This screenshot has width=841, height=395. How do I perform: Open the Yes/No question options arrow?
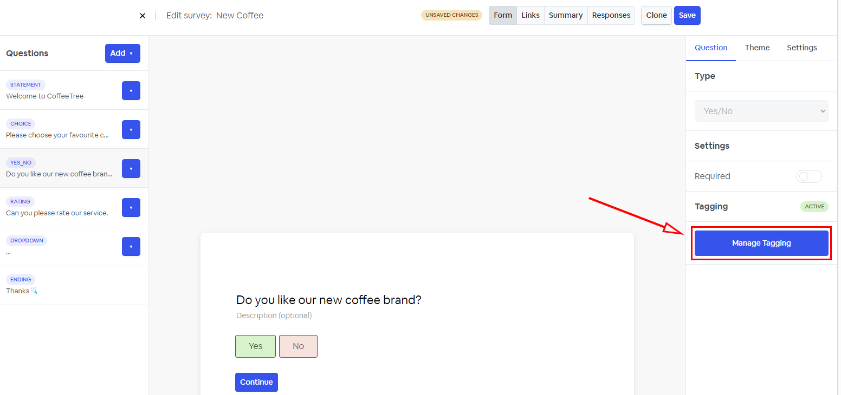click(x=131, y=169)
